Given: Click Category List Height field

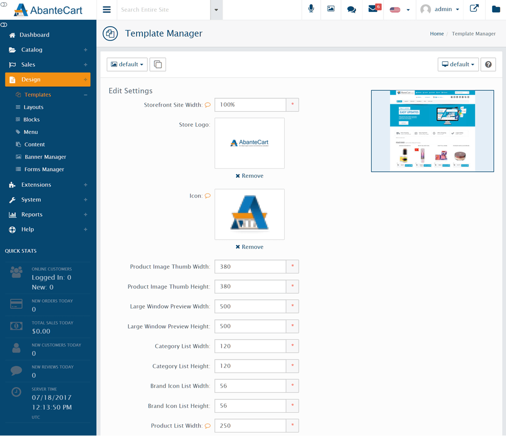Looking at the screenshot, I should (251, 366).
